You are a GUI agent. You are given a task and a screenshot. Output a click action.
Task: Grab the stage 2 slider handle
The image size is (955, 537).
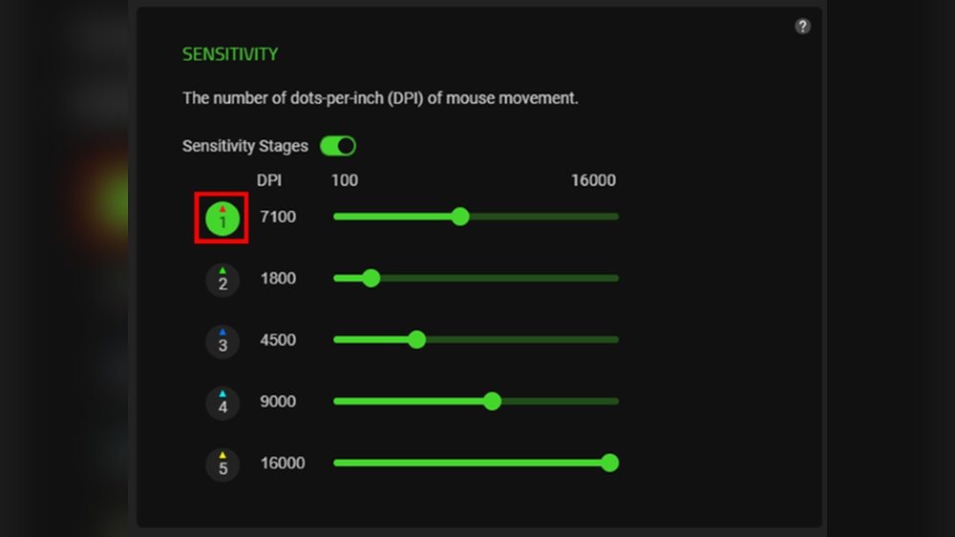[x=371, y=279]
